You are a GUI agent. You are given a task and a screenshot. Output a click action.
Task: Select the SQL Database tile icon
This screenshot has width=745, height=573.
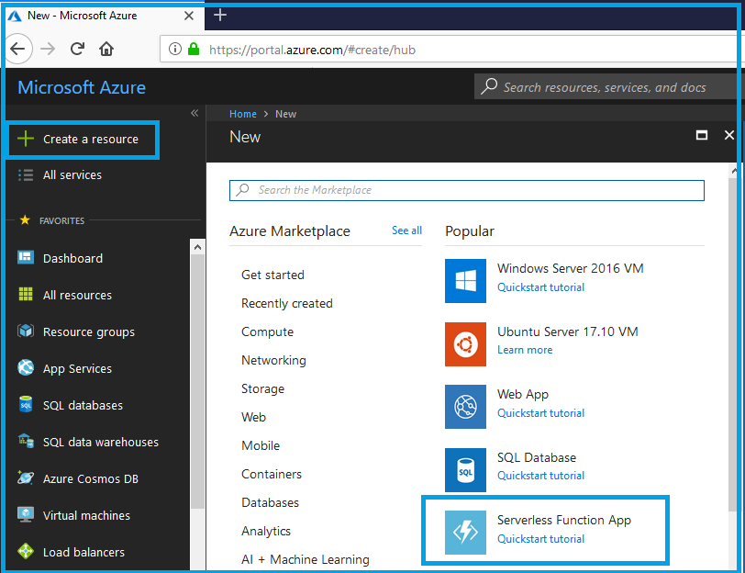click(x=465, y=470)
